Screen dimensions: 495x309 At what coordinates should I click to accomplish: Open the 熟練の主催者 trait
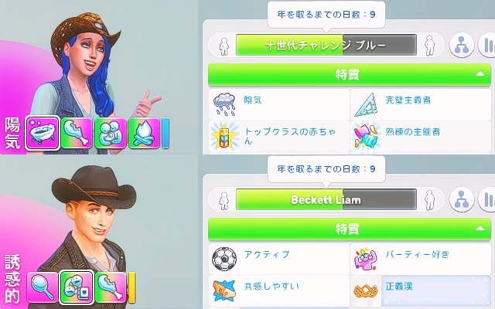[x=421, y=137]
